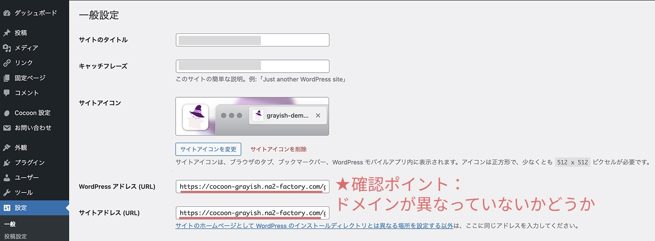Click the plug icon beside プラグイン
The image size is (655, 241).
tap(7, 163)
